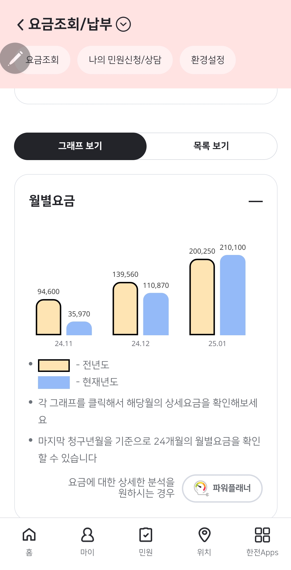Click the 파워플래너 button label
This screenshot has width=291, height=570.
tap(232, 488)
